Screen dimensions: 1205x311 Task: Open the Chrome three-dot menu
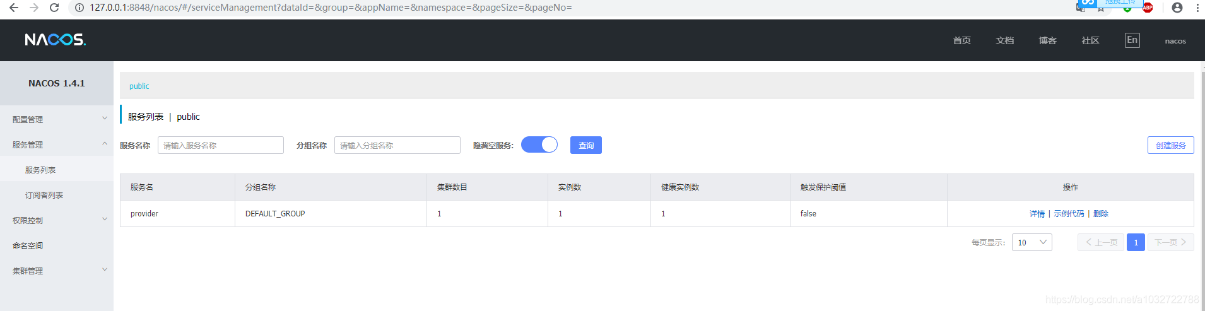(1197, 8)
